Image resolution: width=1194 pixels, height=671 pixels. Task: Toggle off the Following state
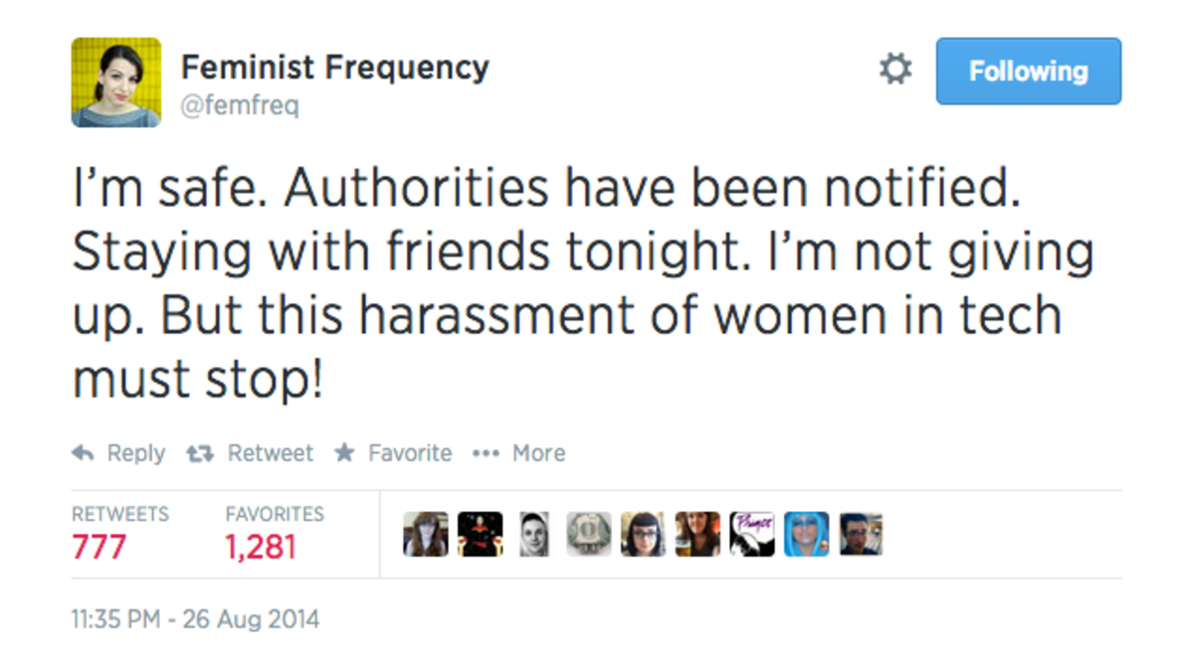click(x=1028, y=71)
